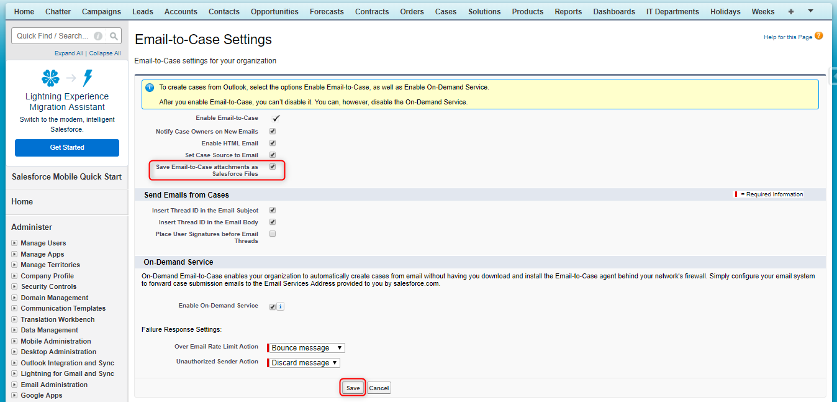The height and width of the screenshot is (402, 837).
Task: Click the blue info icon in the notice
Action: click(x=150, y=88)
